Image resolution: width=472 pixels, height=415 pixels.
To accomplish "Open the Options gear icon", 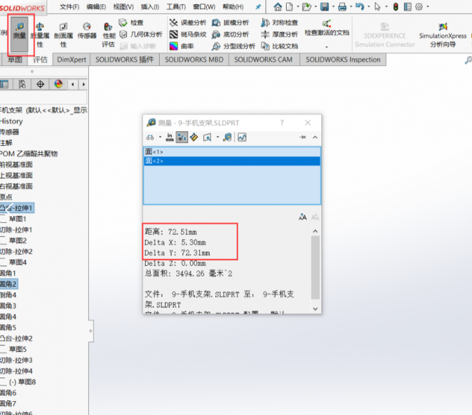I will pos(419,7).
